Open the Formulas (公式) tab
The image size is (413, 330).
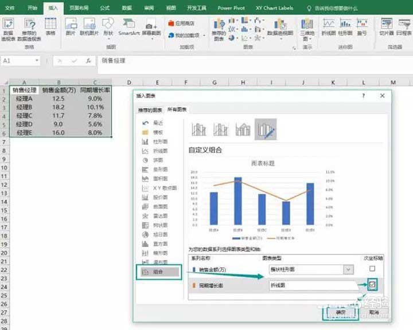(104, 8)
